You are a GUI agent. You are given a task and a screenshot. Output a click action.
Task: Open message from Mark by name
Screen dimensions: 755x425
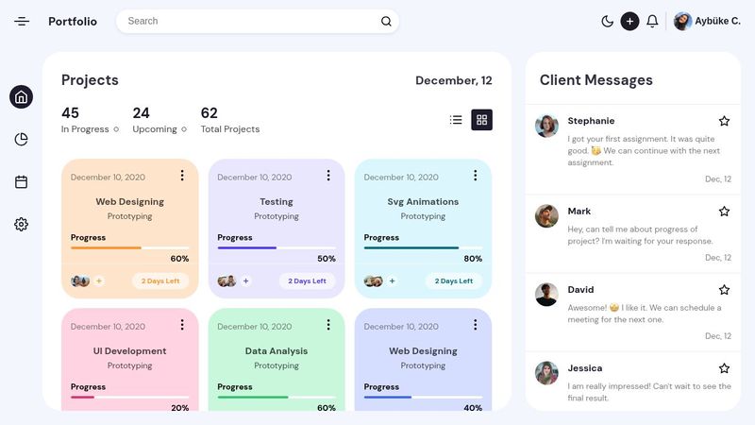tap(579, 211)
